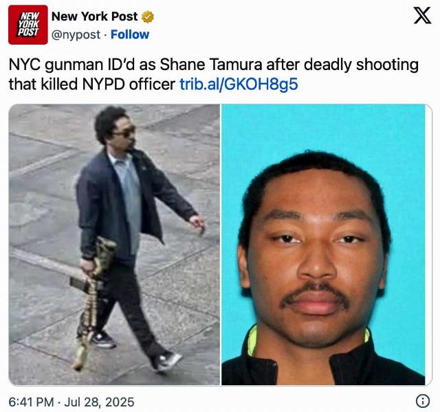Click the New York Post red avatar logo
This screenshot has height=412, width=440.
pos(27,25)
